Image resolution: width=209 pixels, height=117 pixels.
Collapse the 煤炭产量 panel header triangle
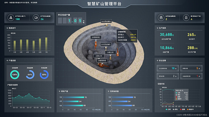(x=59, y=91)
